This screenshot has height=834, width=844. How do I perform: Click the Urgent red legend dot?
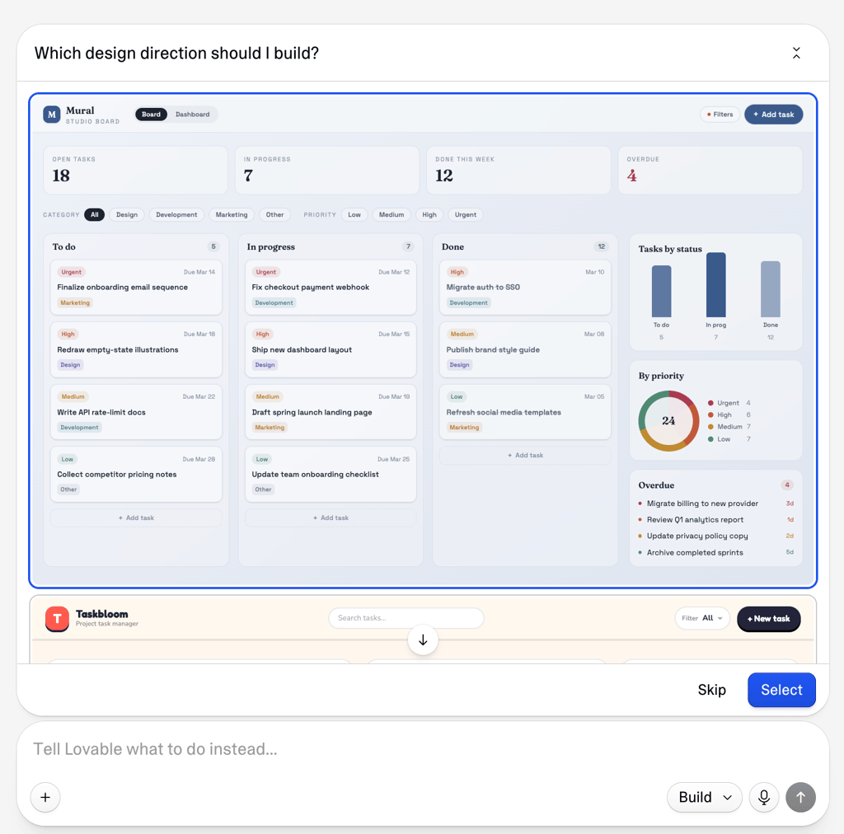pos(710,403)
